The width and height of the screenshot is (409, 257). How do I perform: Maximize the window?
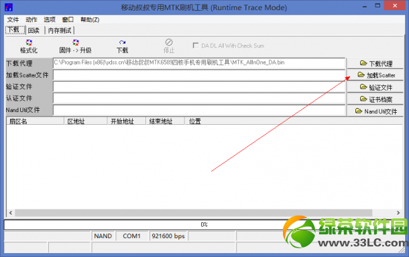(377, 5)
